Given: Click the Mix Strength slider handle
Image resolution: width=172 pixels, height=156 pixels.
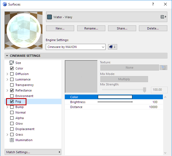Looking at the screenshot, I should [145, 90].
